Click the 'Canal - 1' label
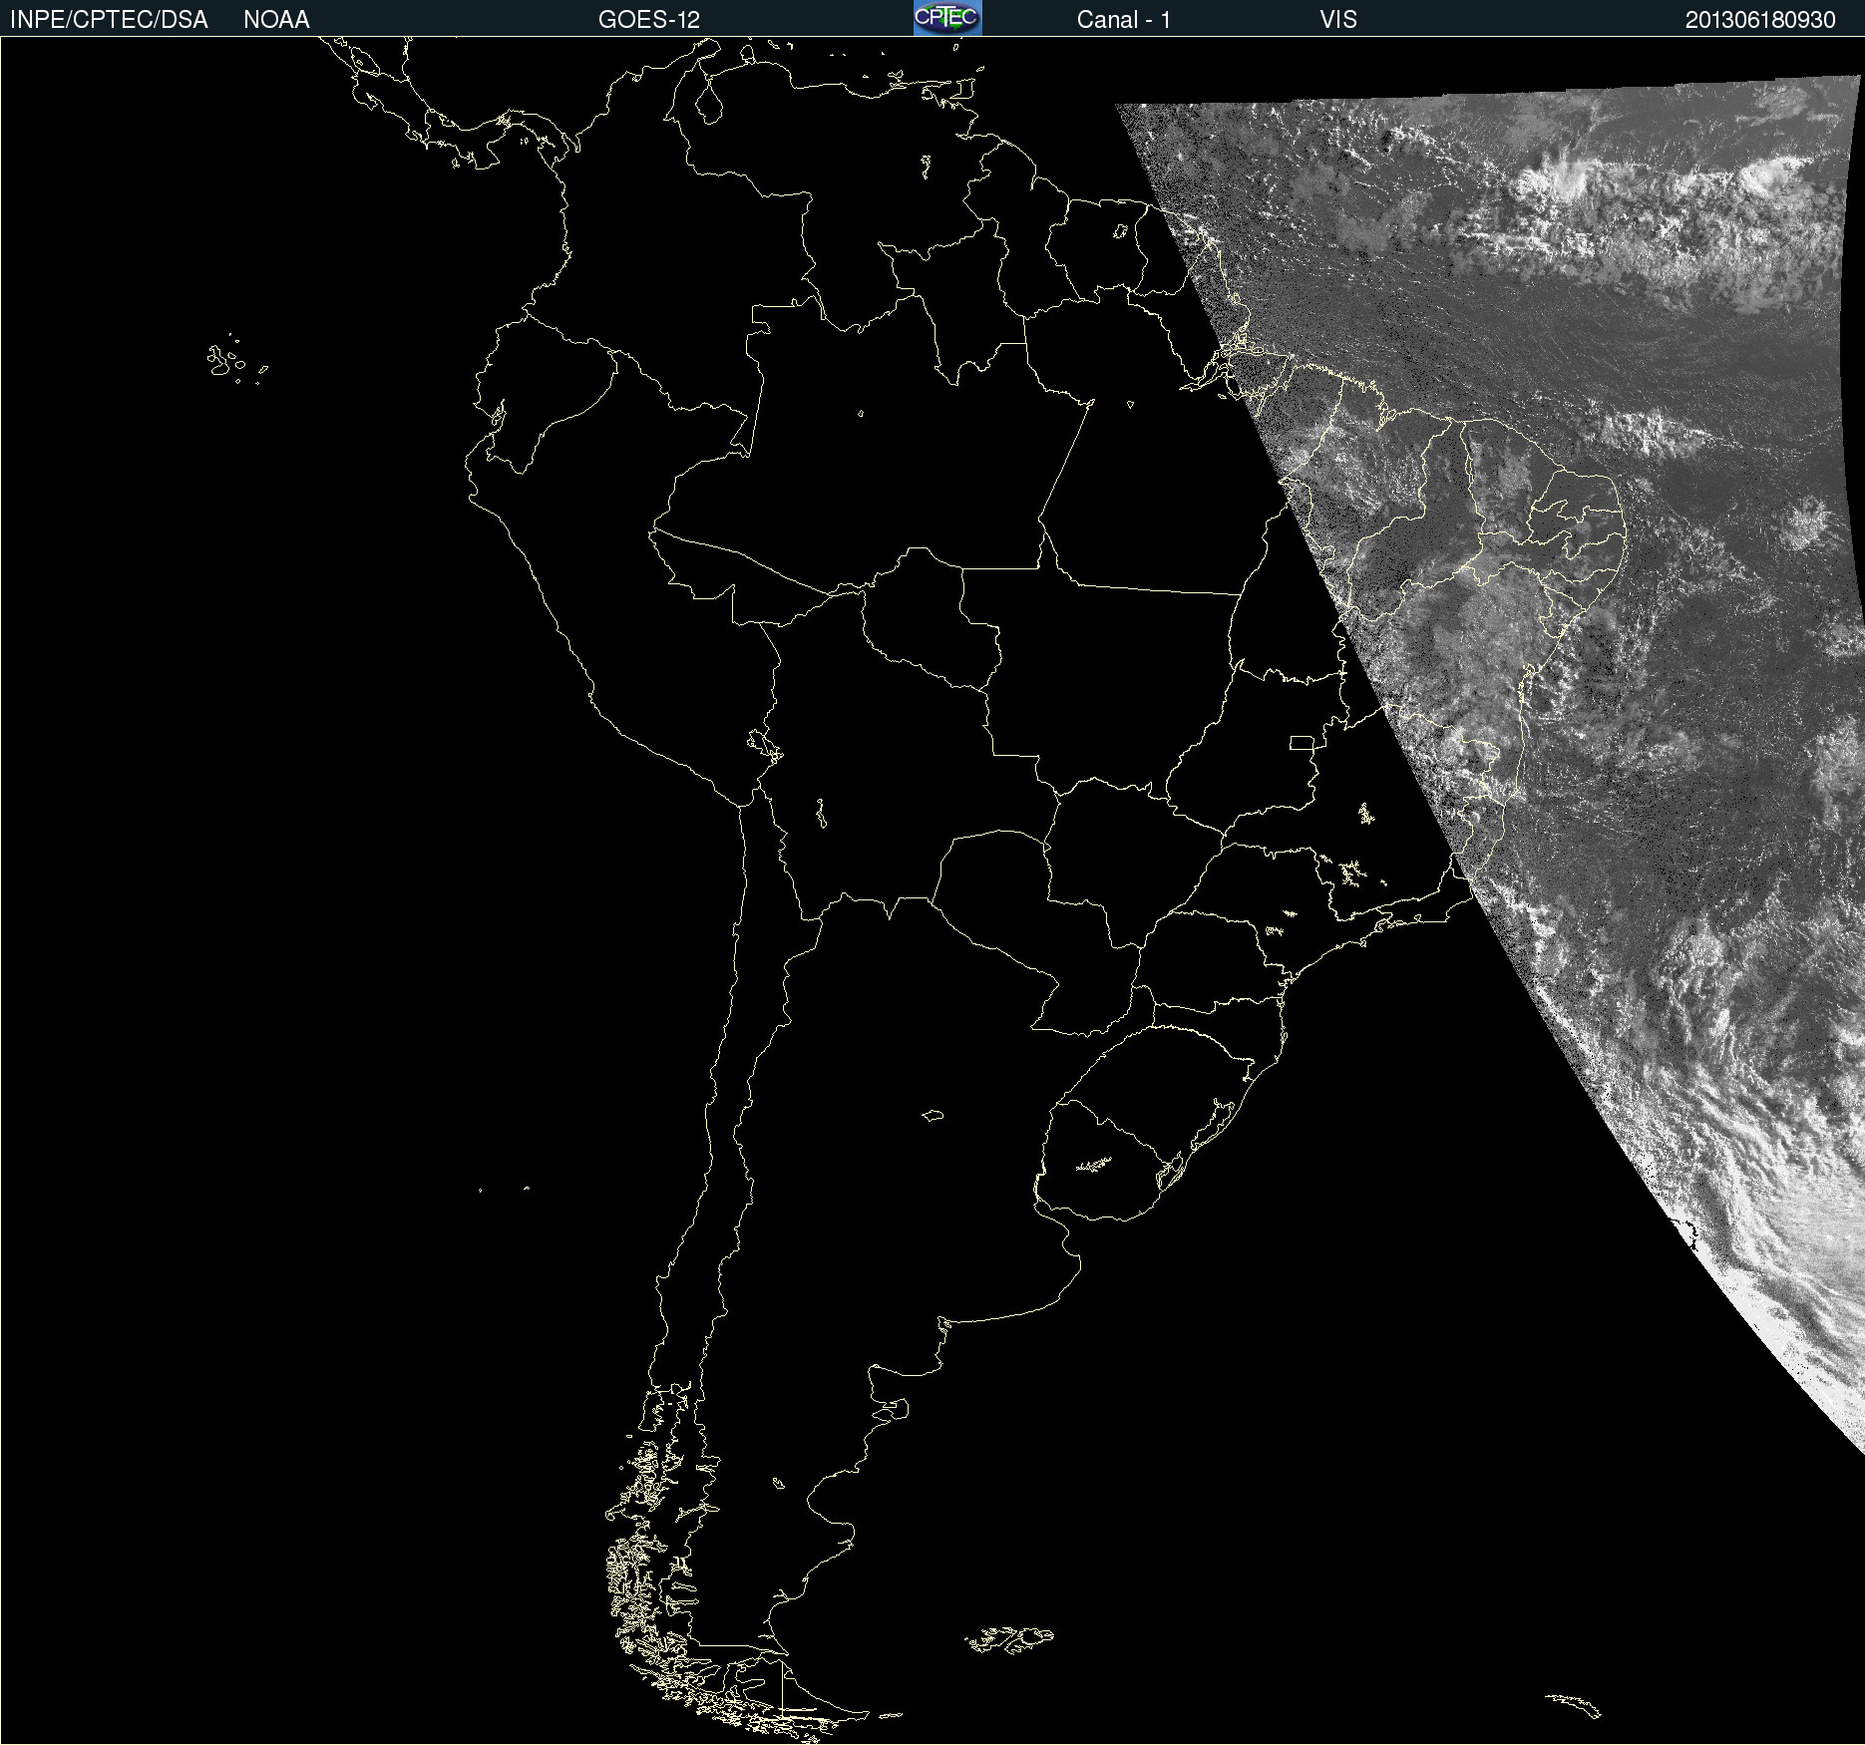 1124,20
